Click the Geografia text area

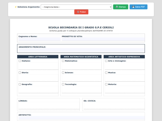tap(38, 90)
